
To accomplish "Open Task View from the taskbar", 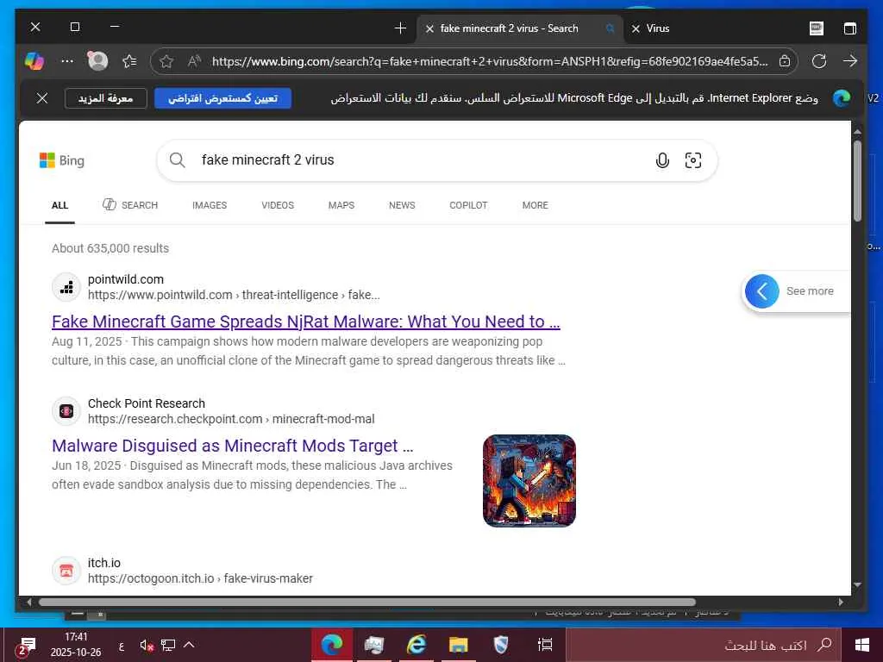I will (x=545, y=645).
